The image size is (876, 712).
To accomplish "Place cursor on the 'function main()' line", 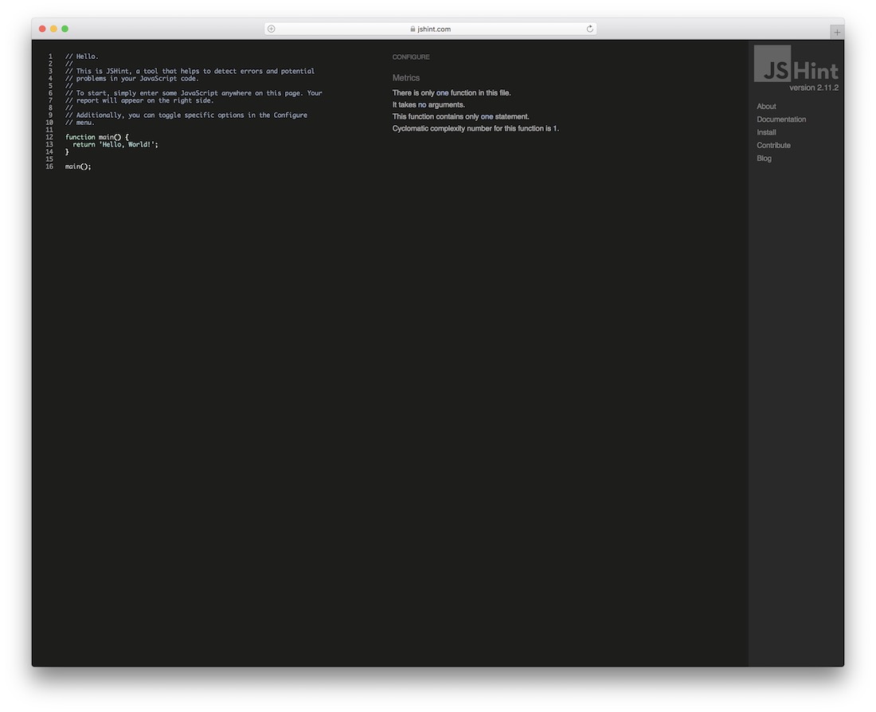I will pyautogui.click(x=96, y=137).
